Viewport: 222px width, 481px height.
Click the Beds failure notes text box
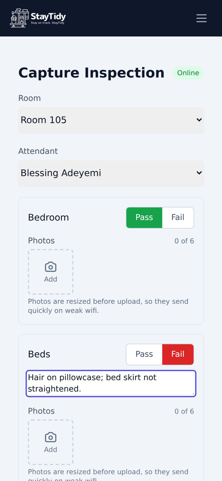coord(111,384)
